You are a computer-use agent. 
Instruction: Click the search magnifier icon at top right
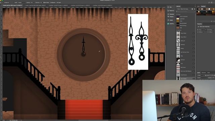pos(209,2)
